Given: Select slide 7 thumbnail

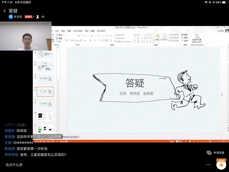Looking at the screenshot, I should pyautogui.click(x=45, y=129).
